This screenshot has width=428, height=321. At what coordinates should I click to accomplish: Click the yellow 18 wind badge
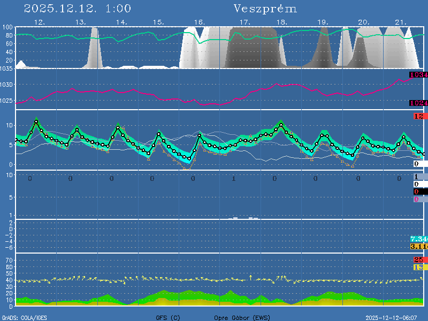point(418,267)
